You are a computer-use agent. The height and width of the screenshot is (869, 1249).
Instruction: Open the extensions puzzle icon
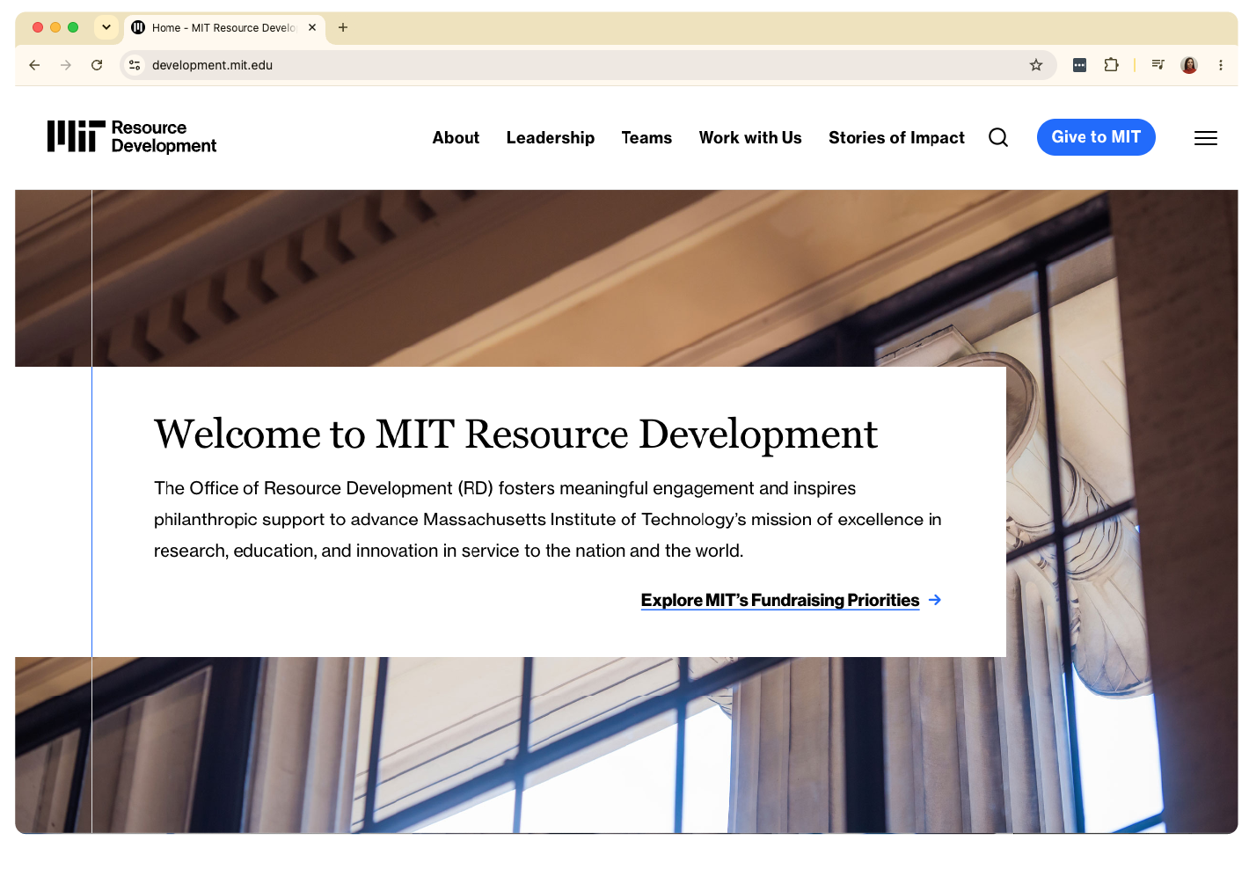click(x=1111, y=64)
